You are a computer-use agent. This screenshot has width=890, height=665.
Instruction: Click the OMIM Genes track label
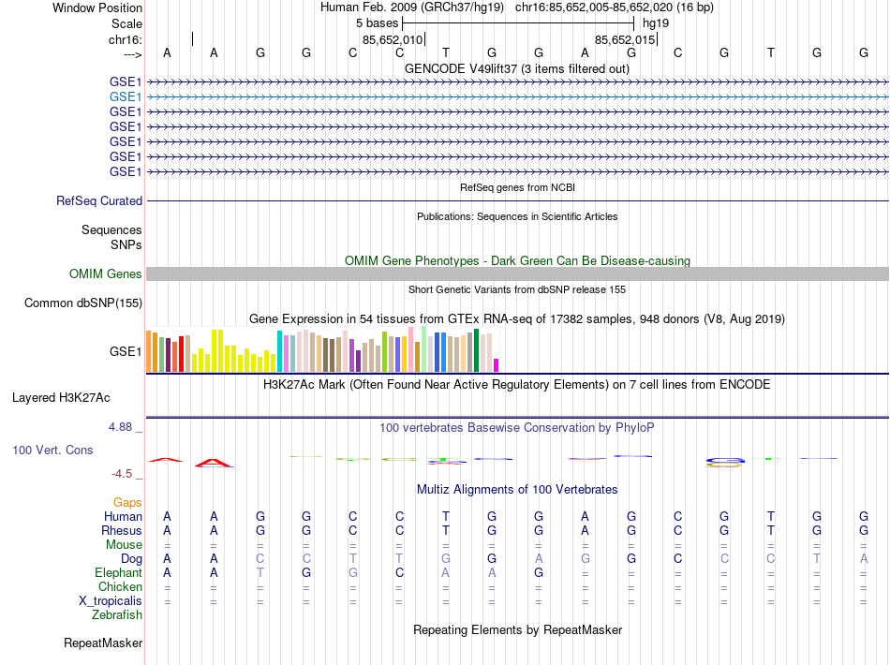pos(106,274)
